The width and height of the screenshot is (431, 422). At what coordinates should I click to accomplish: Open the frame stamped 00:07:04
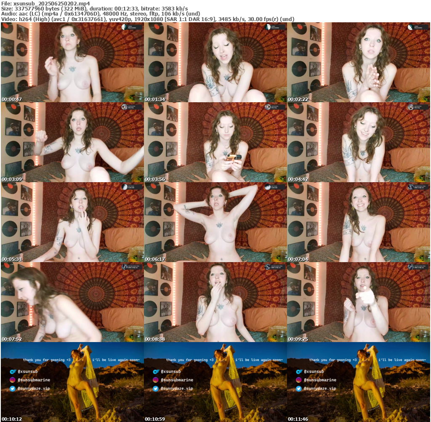pyautogui.click(x=359, y=222)
